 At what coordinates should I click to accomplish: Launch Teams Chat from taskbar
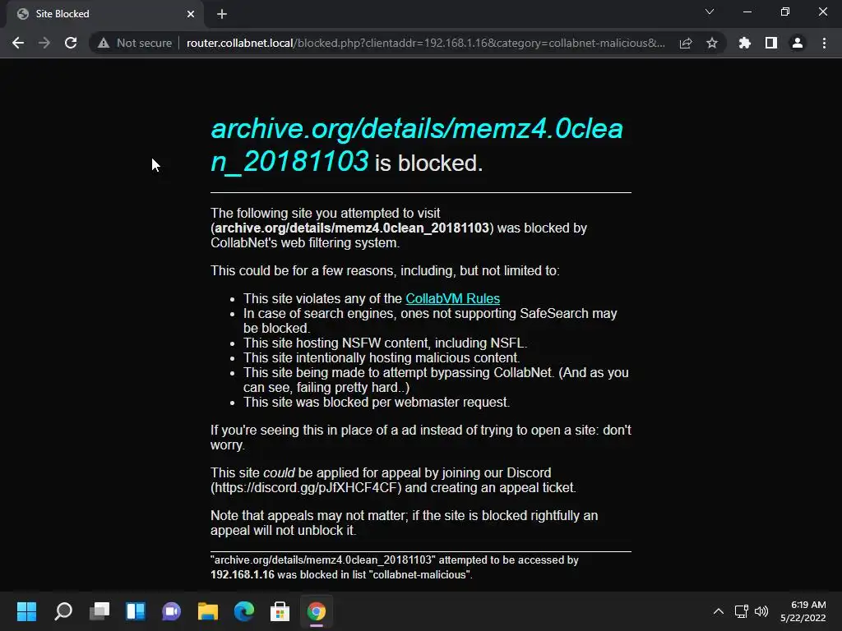coord(172,611)
